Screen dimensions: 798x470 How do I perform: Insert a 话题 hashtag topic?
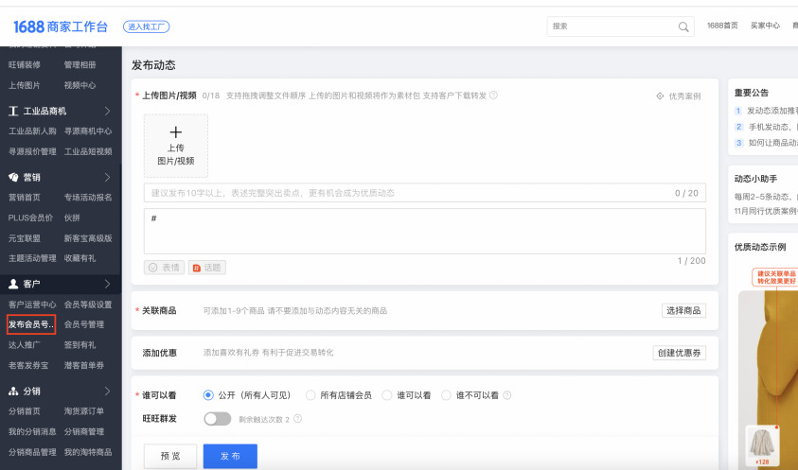[206, 268]
